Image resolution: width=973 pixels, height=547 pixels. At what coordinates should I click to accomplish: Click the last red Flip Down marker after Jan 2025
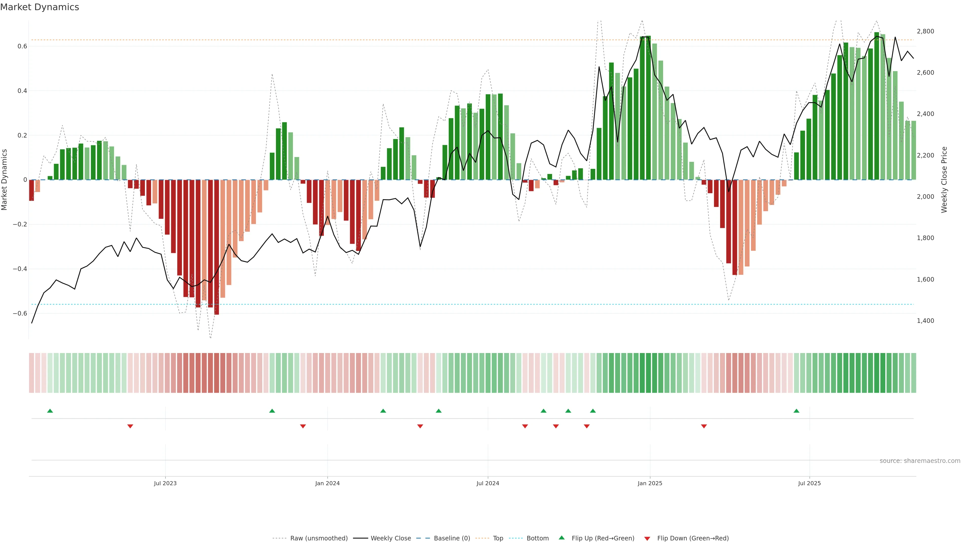click(704, 426)
